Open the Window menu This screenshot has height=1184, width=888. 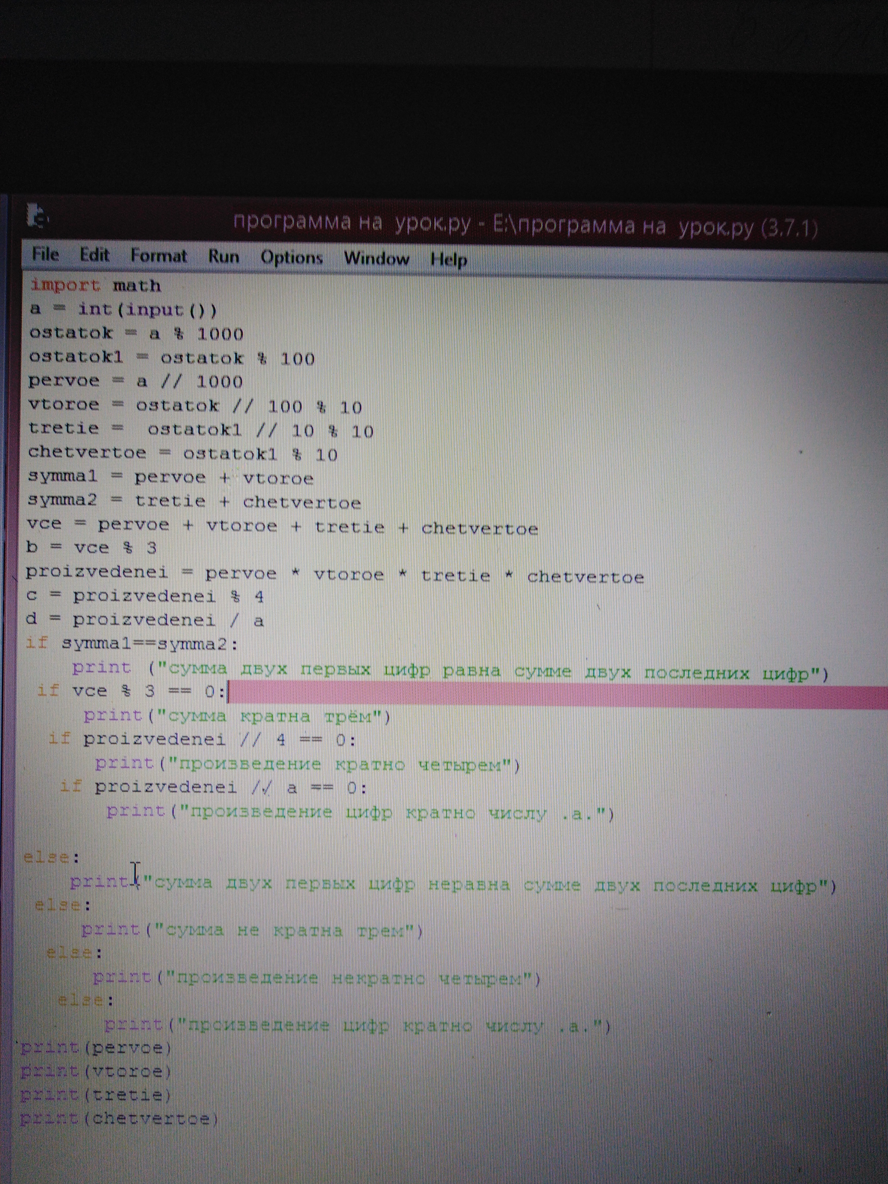point(376,259)
